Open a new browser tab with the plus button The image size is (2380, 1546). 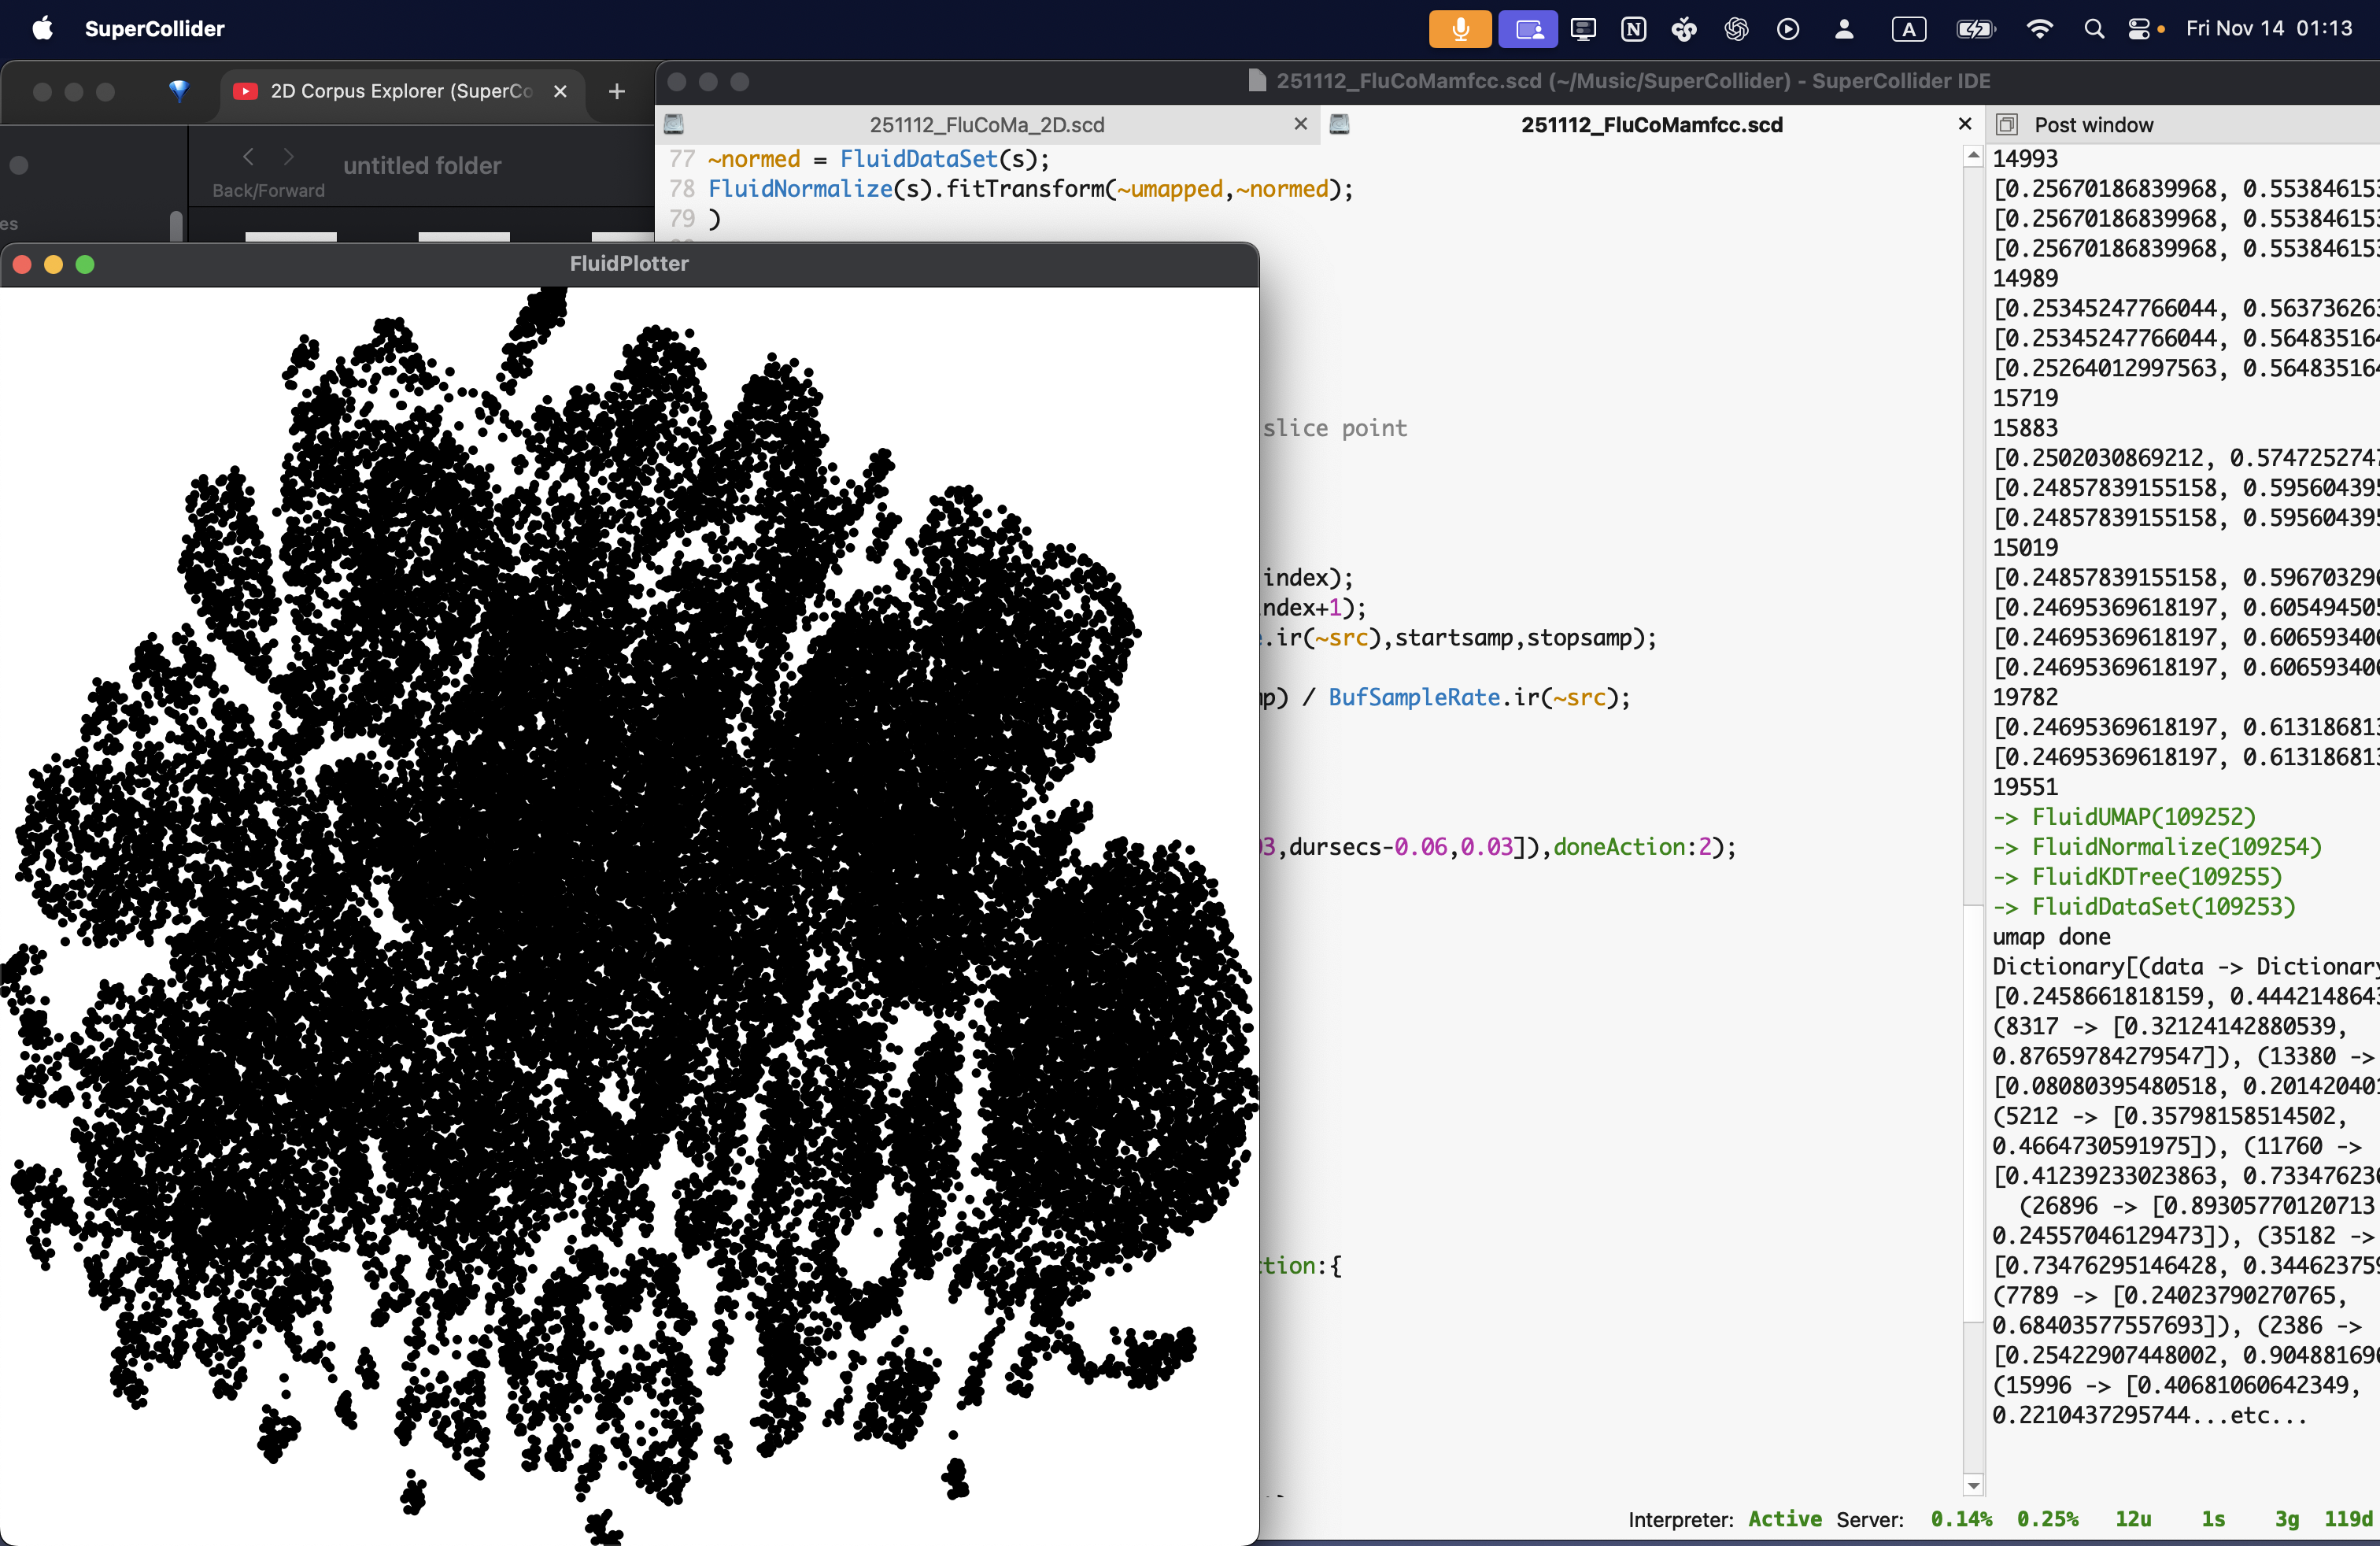[616, 92]
